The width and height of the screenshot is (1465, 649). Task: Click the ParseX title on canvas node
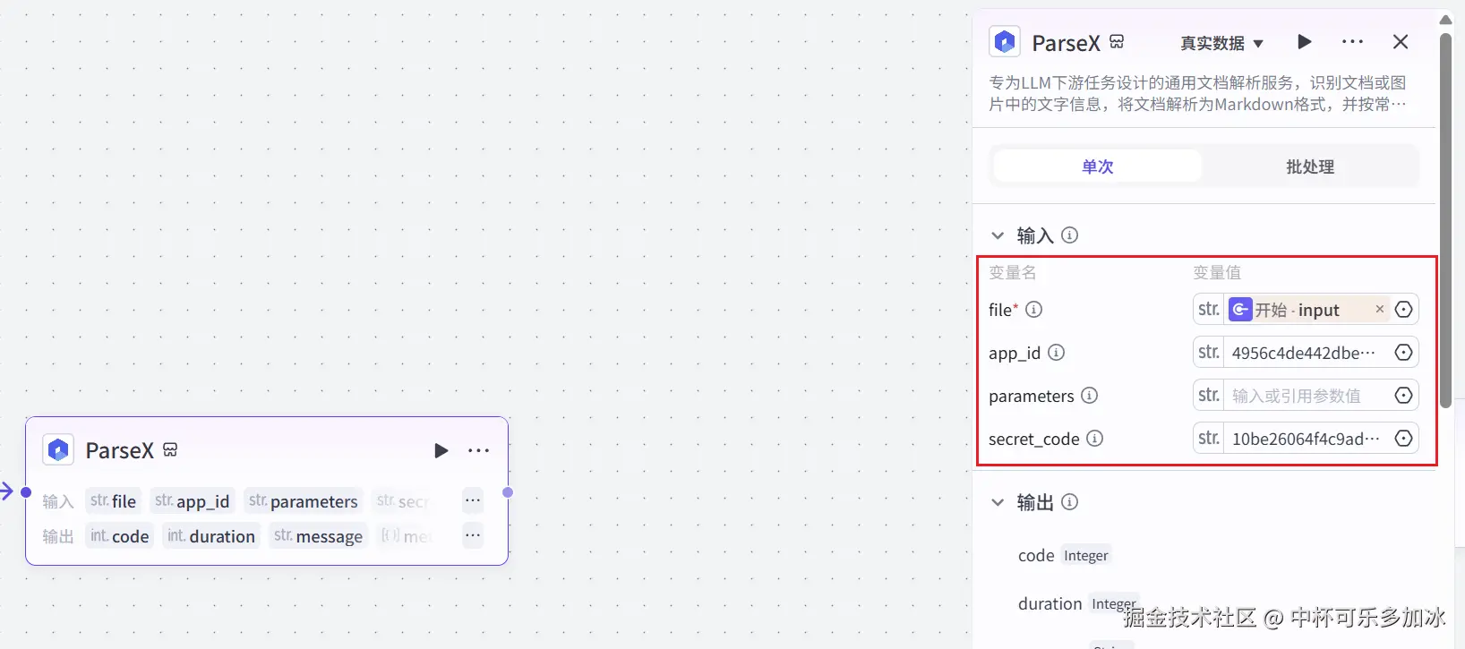(120, 450)
